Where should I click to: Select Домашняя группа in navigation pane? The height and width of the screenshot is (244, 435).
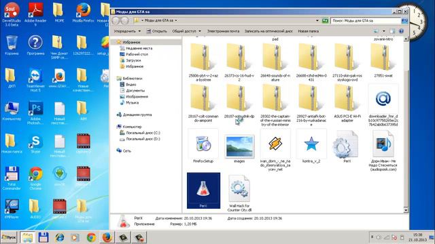(135, 115)
